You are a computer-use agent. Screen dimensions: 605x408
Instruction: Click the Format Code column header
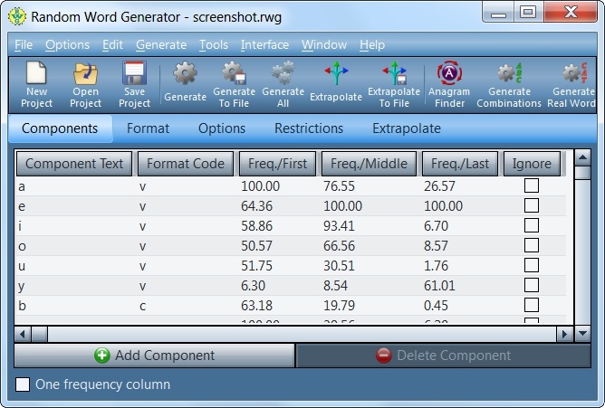tap(186, 164)
